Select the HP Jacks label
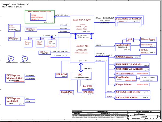The image size is (162, 122). 145,50
